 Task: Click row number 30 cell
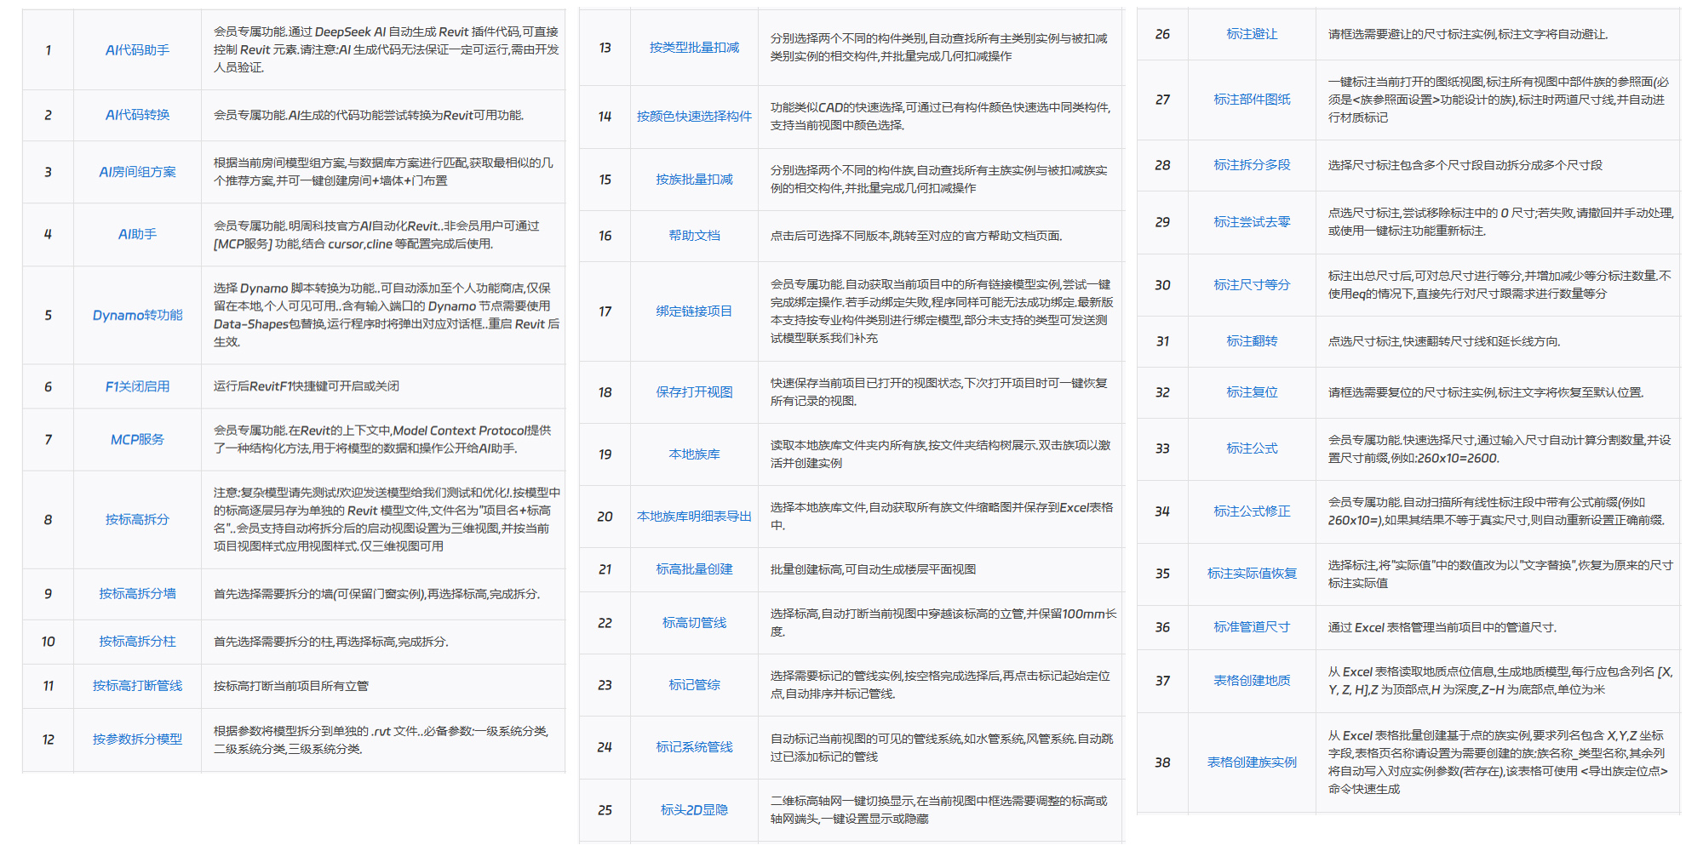(x=1162, y=284)
